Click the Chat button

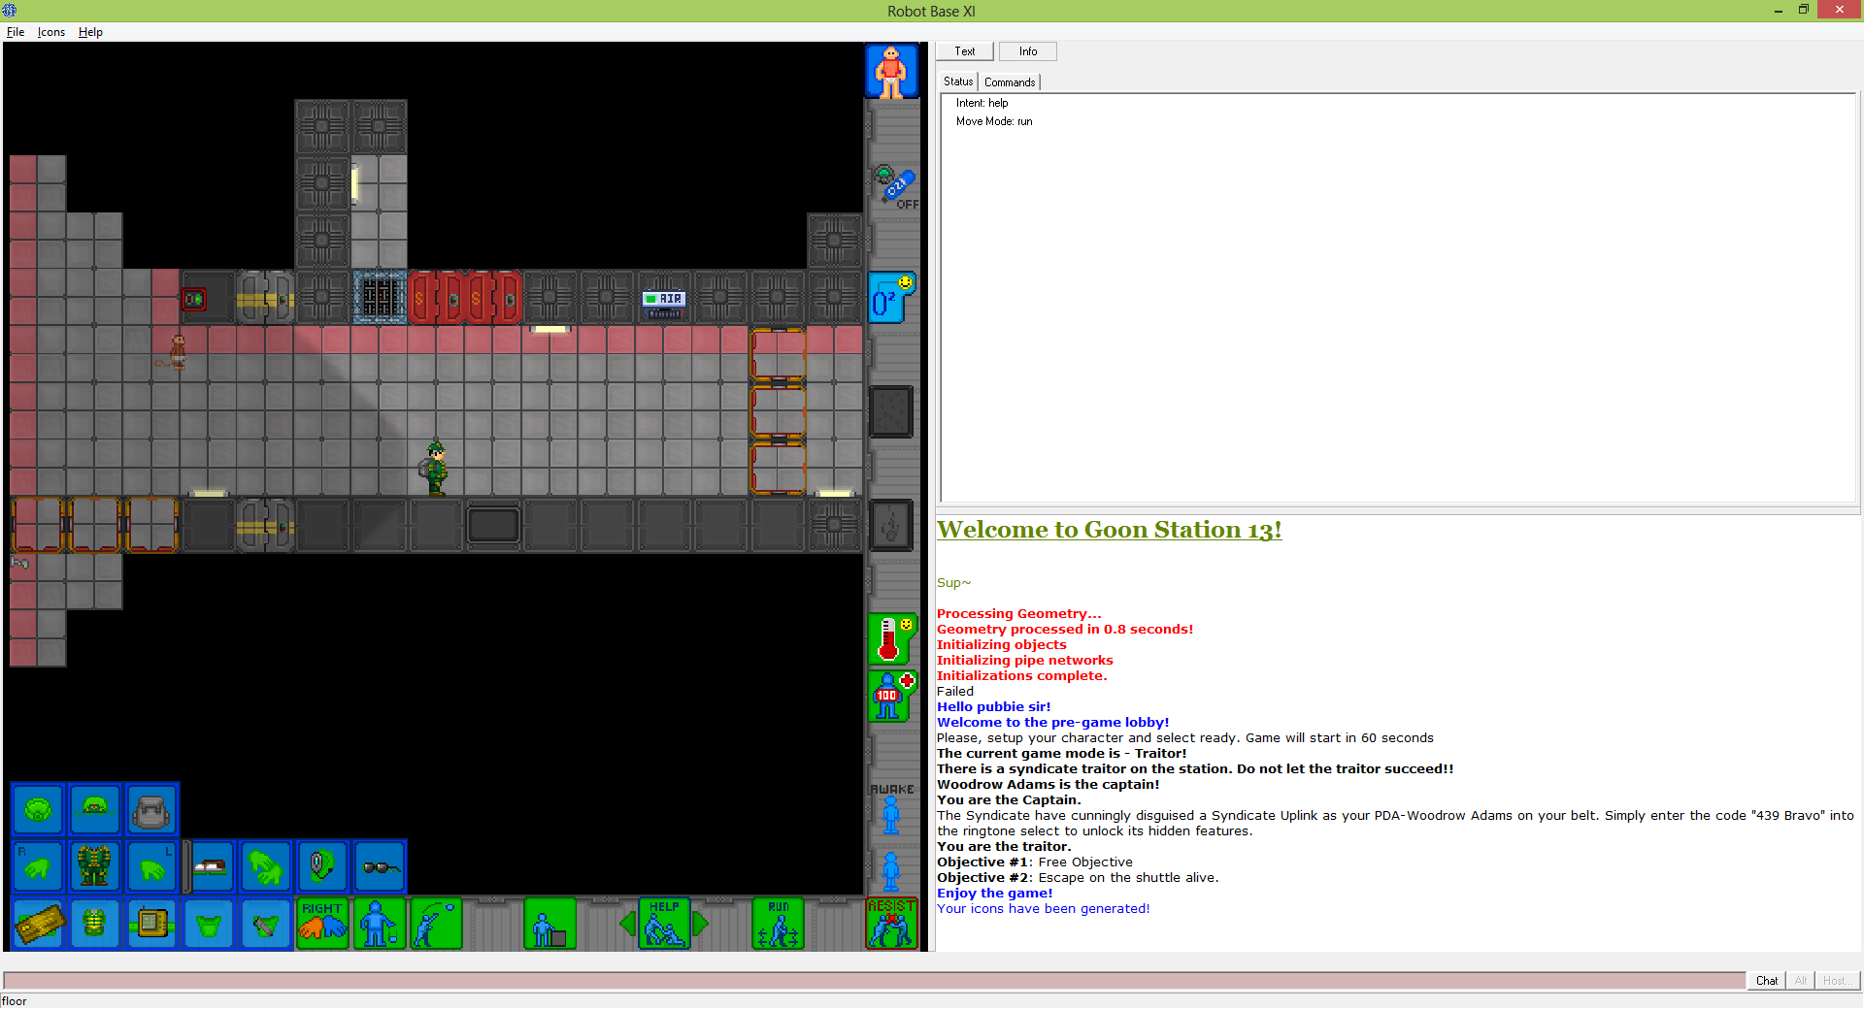[1767, 981]
